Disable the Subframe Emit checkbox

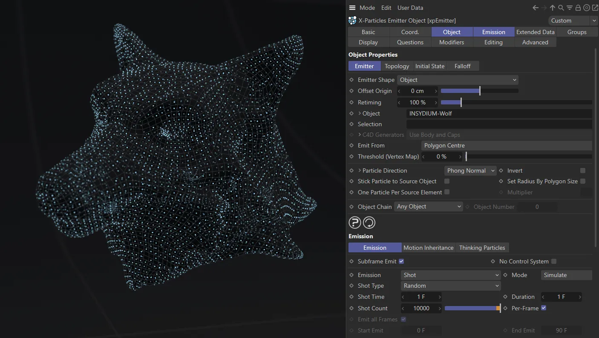click(401, 261)
